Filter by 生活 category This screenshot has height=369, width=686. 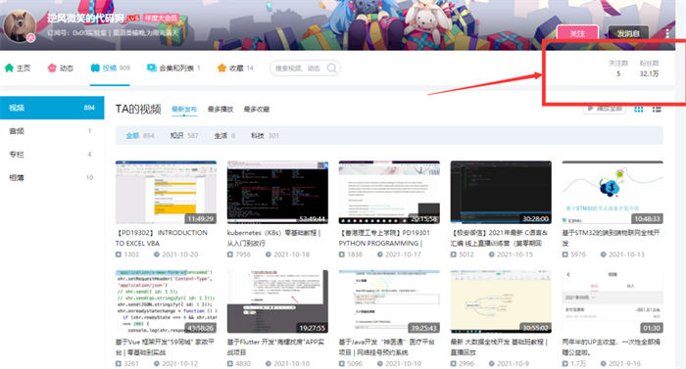coord(224,135)
